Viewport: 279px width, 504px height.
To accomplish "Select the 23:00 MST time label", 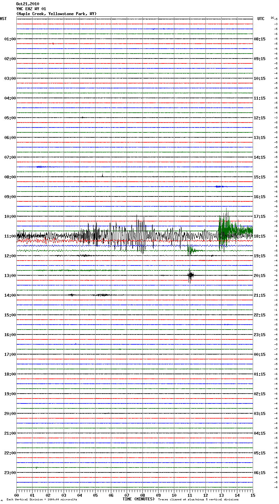I will tap(10, 473).
